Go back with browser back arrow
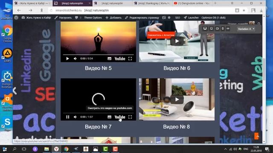 click(19, 10)
